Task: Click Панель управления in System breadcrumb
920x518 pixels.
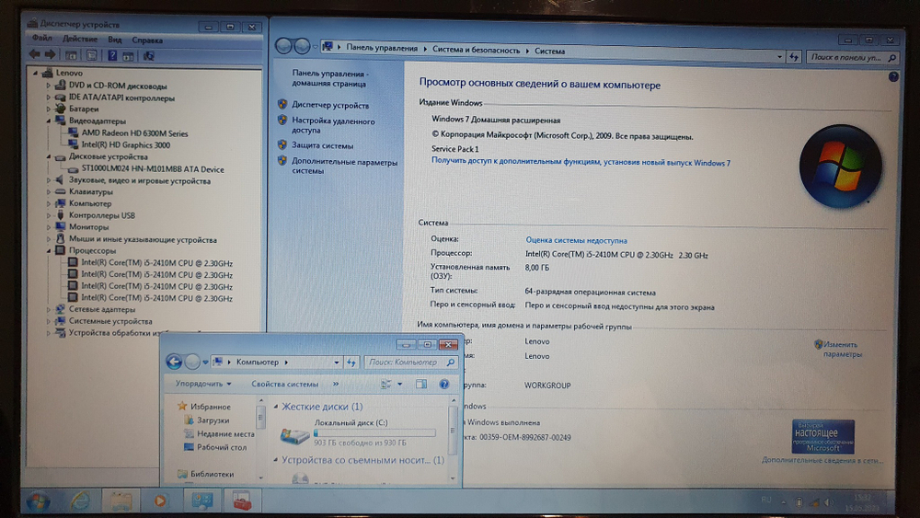Action: 382,48
